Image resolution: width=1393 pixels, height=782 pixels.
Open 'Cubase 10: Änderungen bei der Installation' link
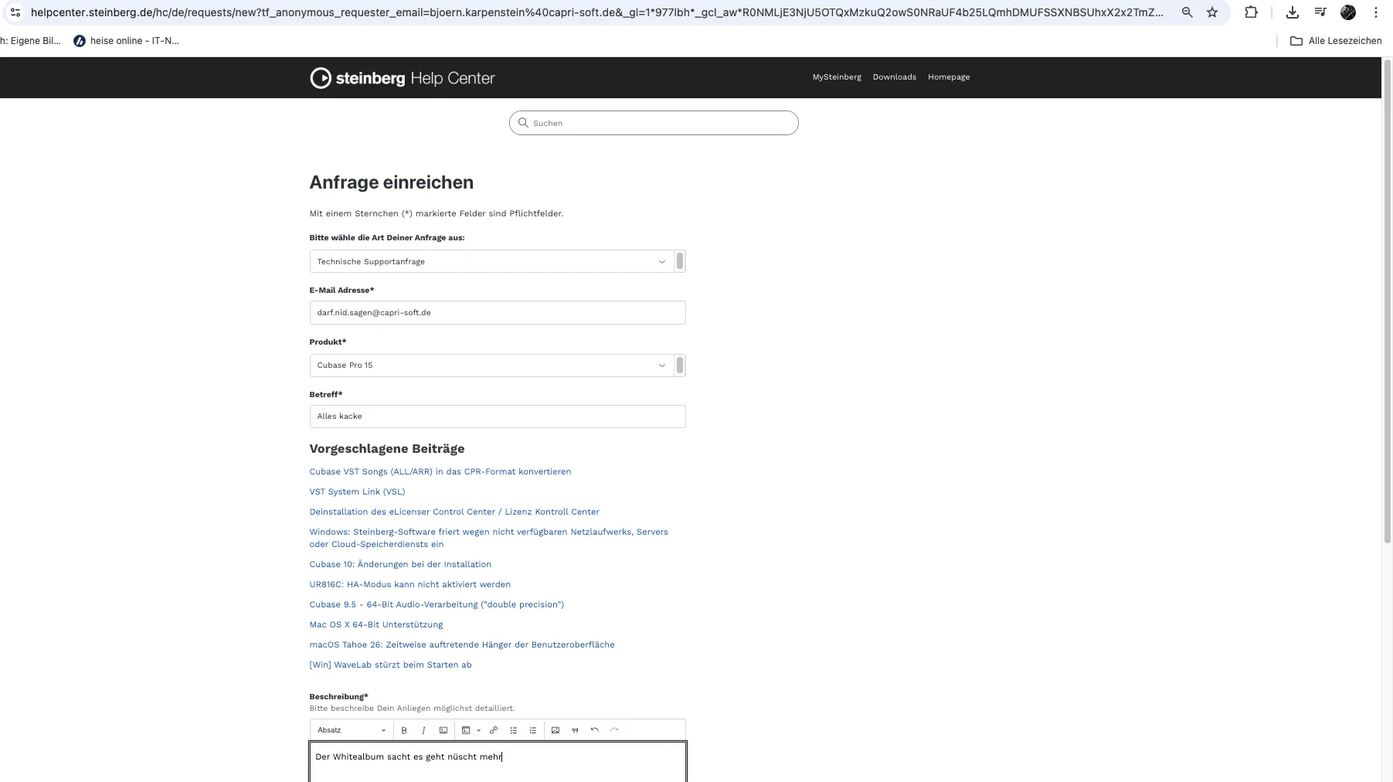(400, 564)
